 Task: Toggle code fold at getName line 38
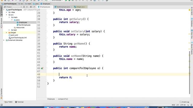pyautogui.click(x=46, y=44)
